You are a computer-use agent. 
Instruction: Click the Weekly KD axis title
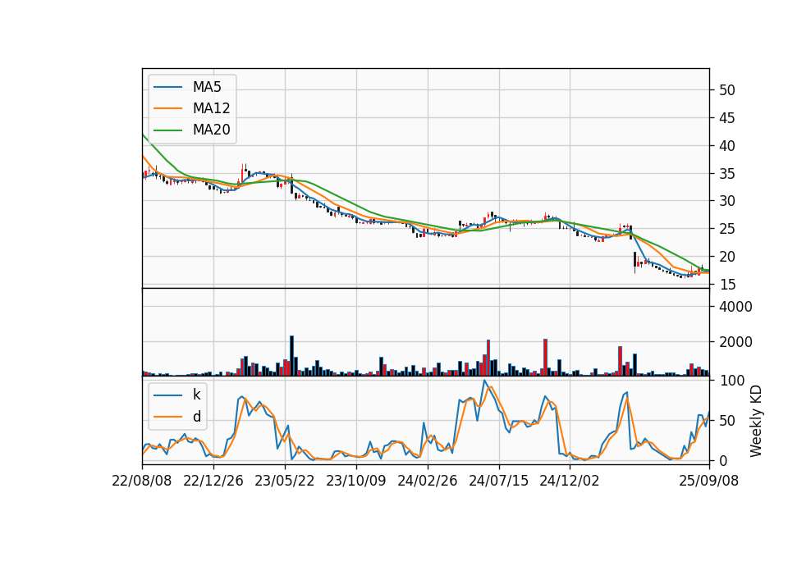click(756, 422)
